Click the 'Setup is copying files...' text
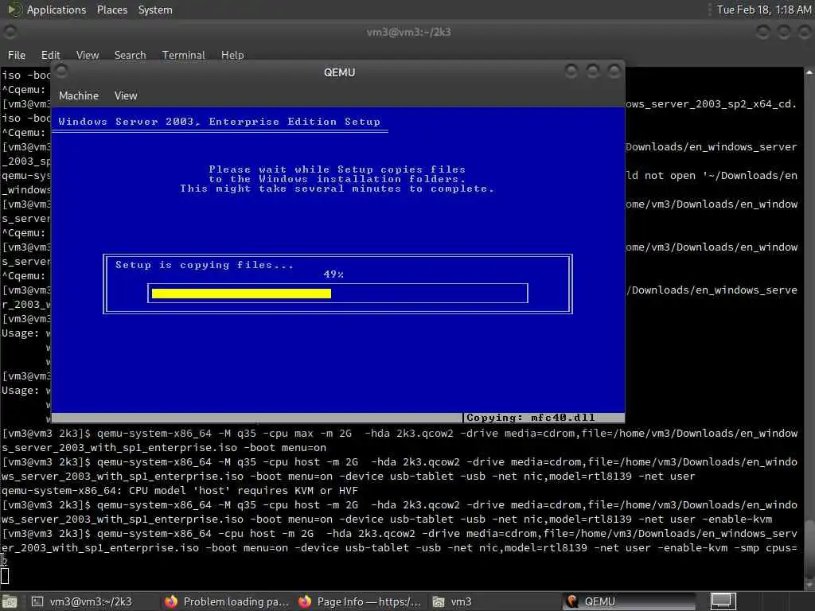The image size is (815, 611). click(x=205, y=265)
